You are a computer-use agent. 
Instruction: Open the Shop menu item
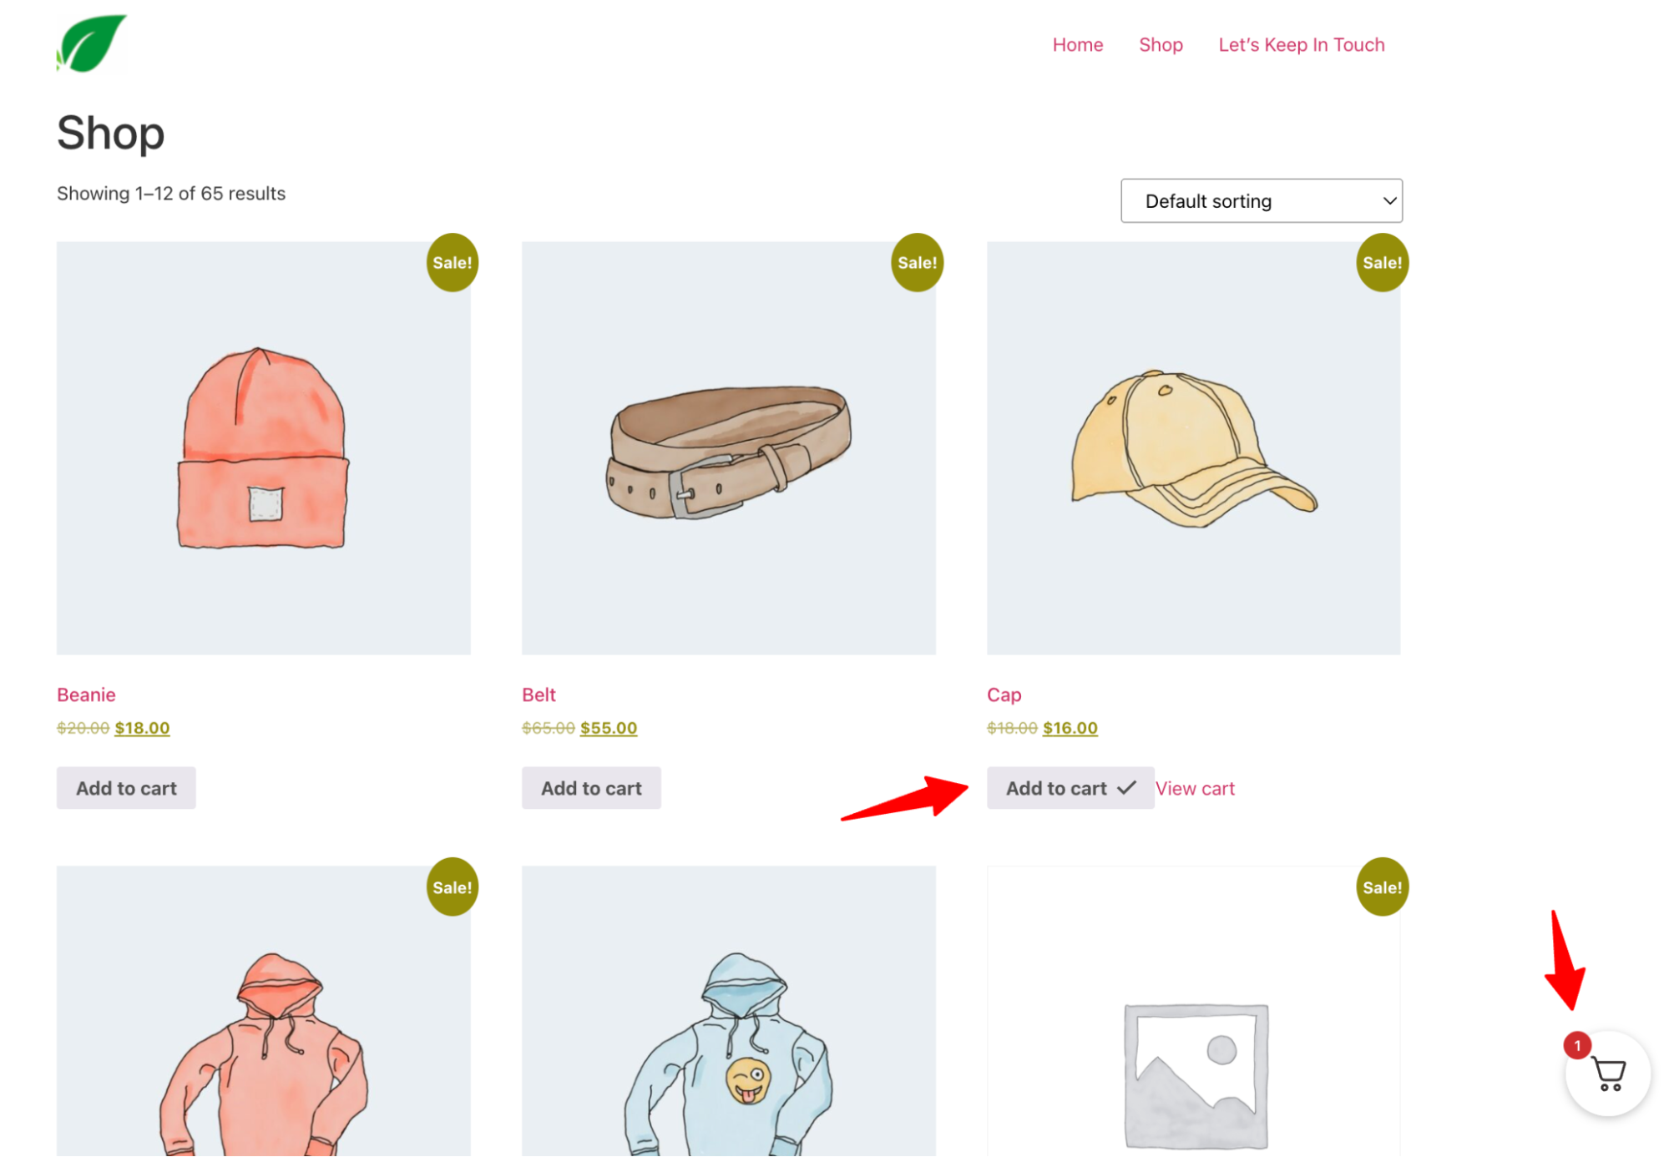(x=1161, y=45)
